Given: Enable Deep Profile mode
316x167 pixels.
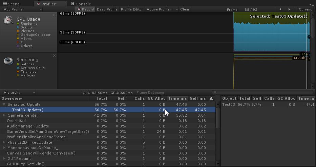Looking at the screenshot, I should tap(107, 9).
